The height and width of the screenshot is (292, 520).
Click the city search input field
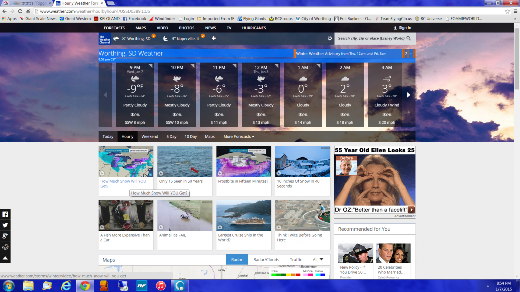[x=370, y=38]
